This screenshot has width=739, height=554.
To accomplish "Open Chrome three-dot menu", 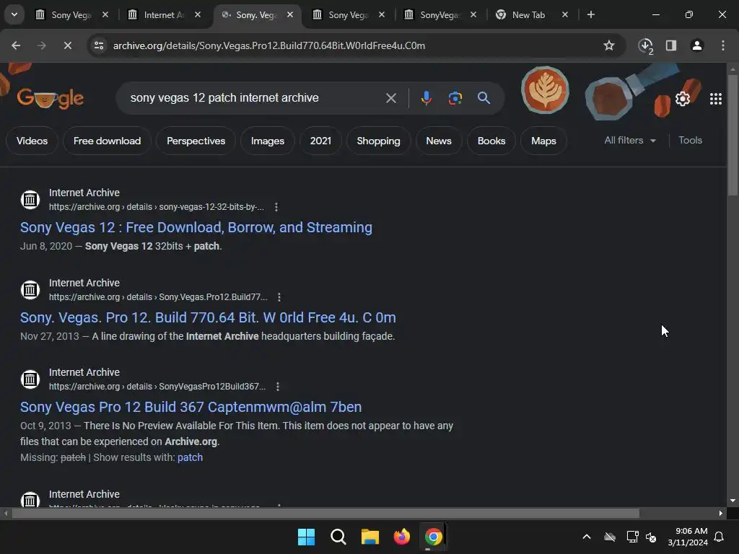I will click(723, 45).
